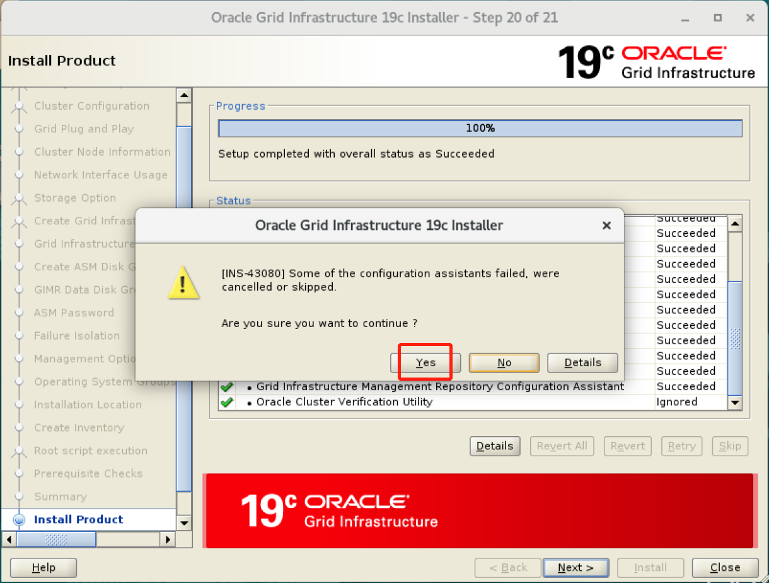Select Install Product step
The width and height of the screenshot is (769, 583).
[79, 519]
